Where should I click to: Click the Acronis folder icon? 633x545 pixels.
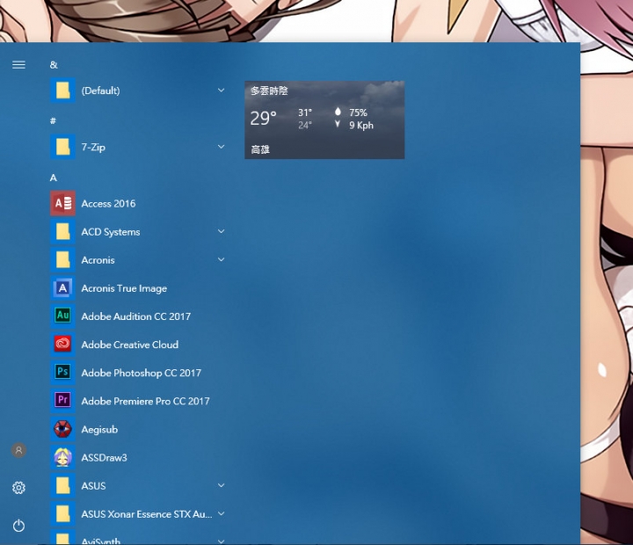(x=62, y=260)
